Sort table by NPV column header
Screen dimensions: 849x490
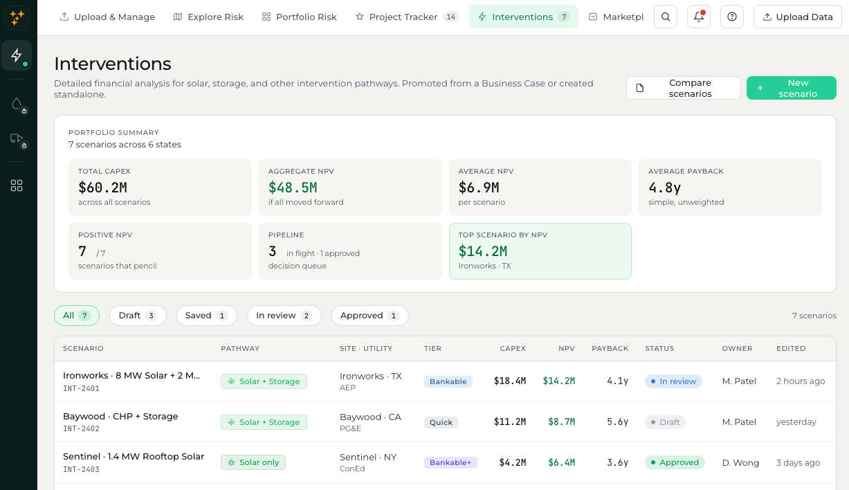[567, 348]
